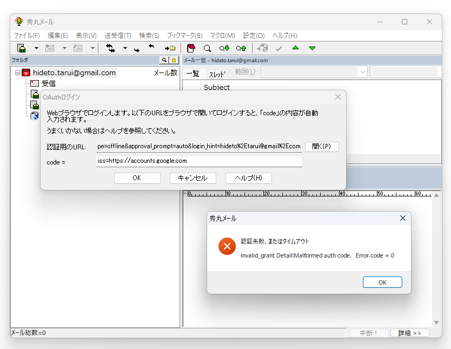Go to previous mail with green up triangle

pyautogui.click(x=295, y=48)
